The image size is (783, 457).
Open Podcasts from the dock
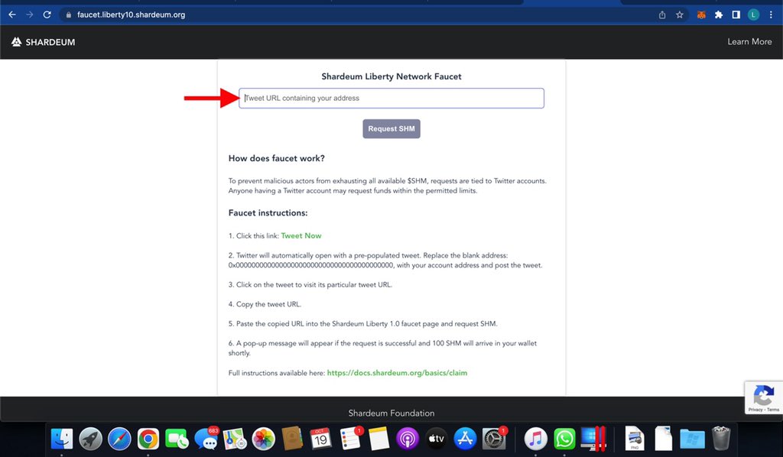click(408, 439)
